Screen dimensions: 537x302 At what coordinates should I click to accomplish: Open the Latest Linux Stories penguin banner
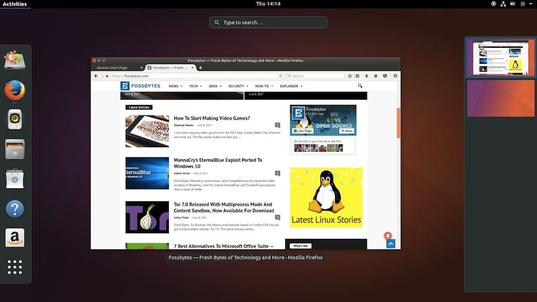point(326,198)
